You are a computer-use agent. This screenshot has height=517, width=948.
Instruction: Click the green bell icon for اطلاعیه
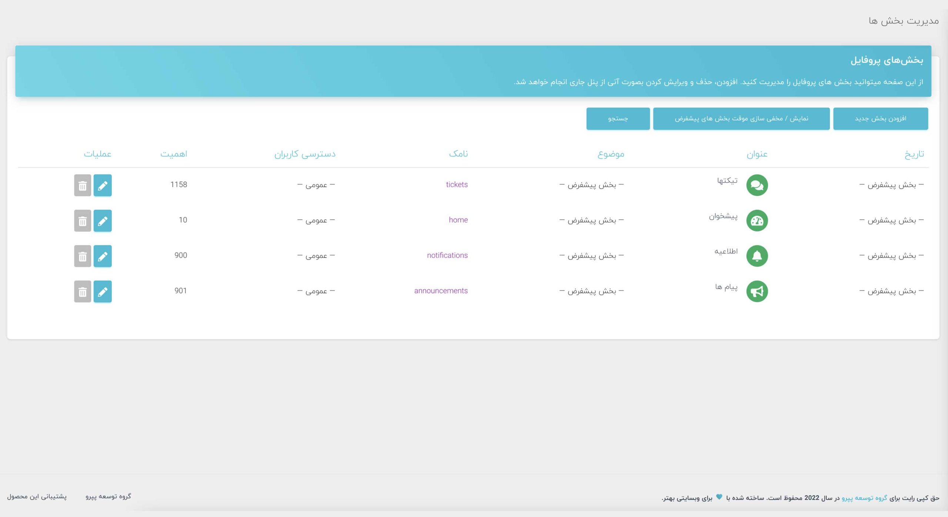coord(757,256)
